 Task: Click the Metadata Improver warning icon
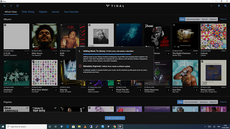[80, 66]
